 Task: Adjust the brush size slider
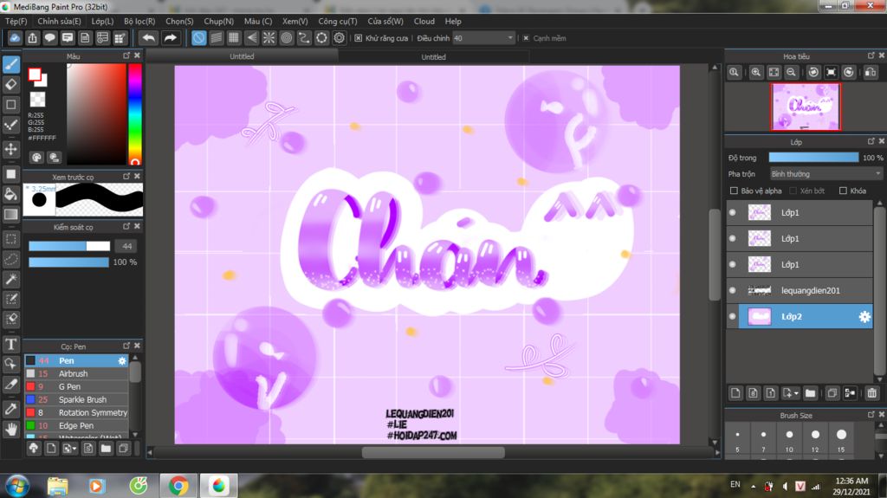[69, 246]
